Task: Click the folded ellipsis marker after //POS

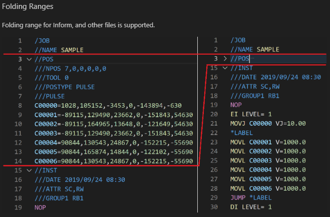Action: [x=253, y=59]
